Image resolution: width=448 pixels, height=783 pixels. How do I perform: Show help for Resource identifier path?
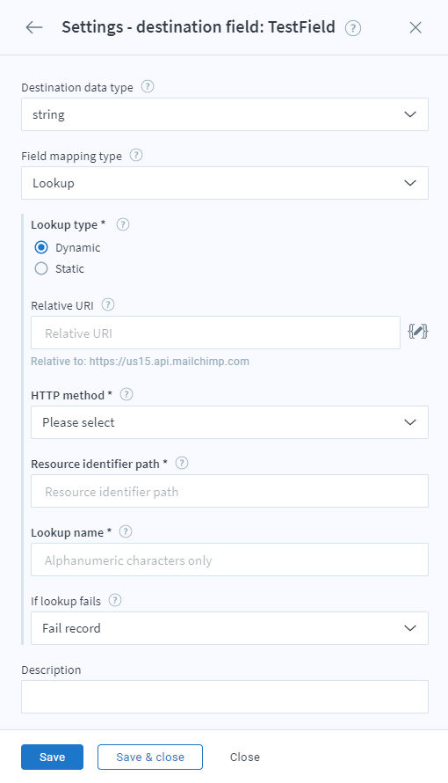tap(182, 463)
